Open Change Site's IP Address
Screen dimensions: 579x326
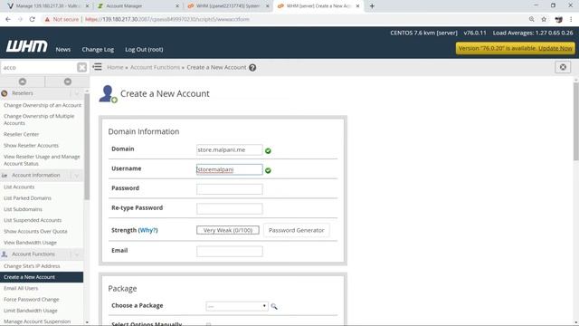32,266
